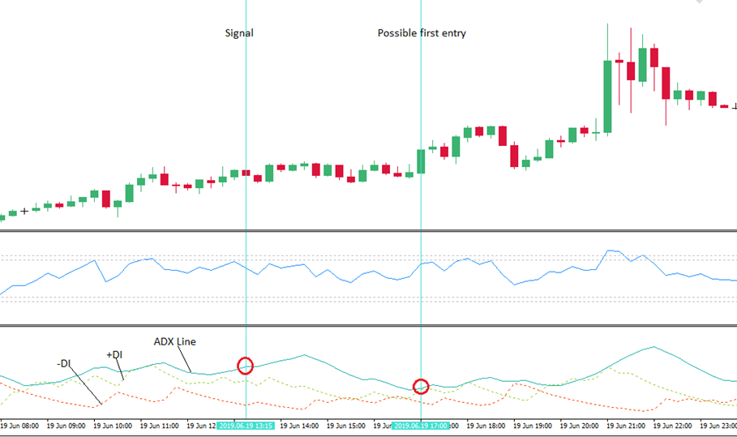Image resolution: width=737 pixels, height=437 pixels.
Task: Select the tallest green candlestick near 21:00
Action: point(608,96)
